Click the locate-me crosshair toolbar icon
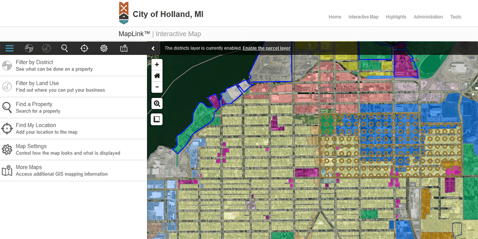This screenshot has height=239, width=478. (84, 48)
